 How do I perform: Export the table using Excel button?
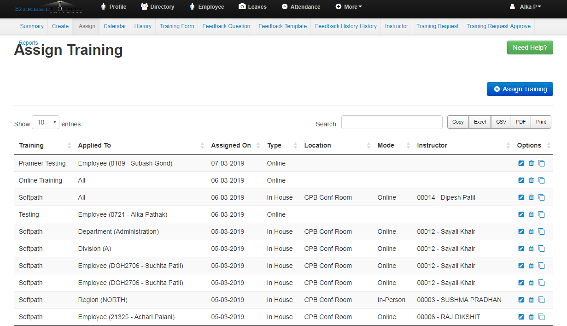(x=480, y=122)
